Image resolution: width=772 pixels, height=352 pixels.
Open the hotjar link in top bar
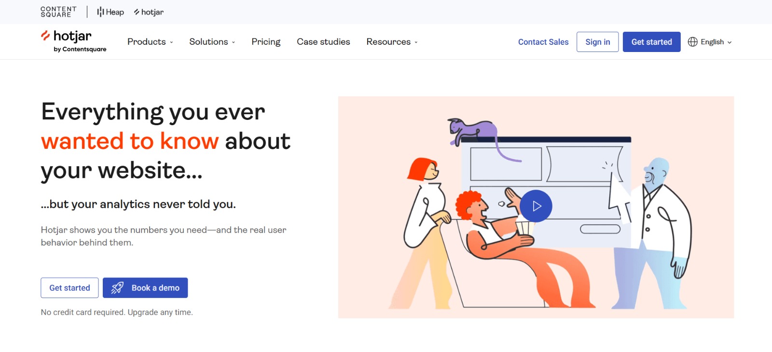(149, 12)
